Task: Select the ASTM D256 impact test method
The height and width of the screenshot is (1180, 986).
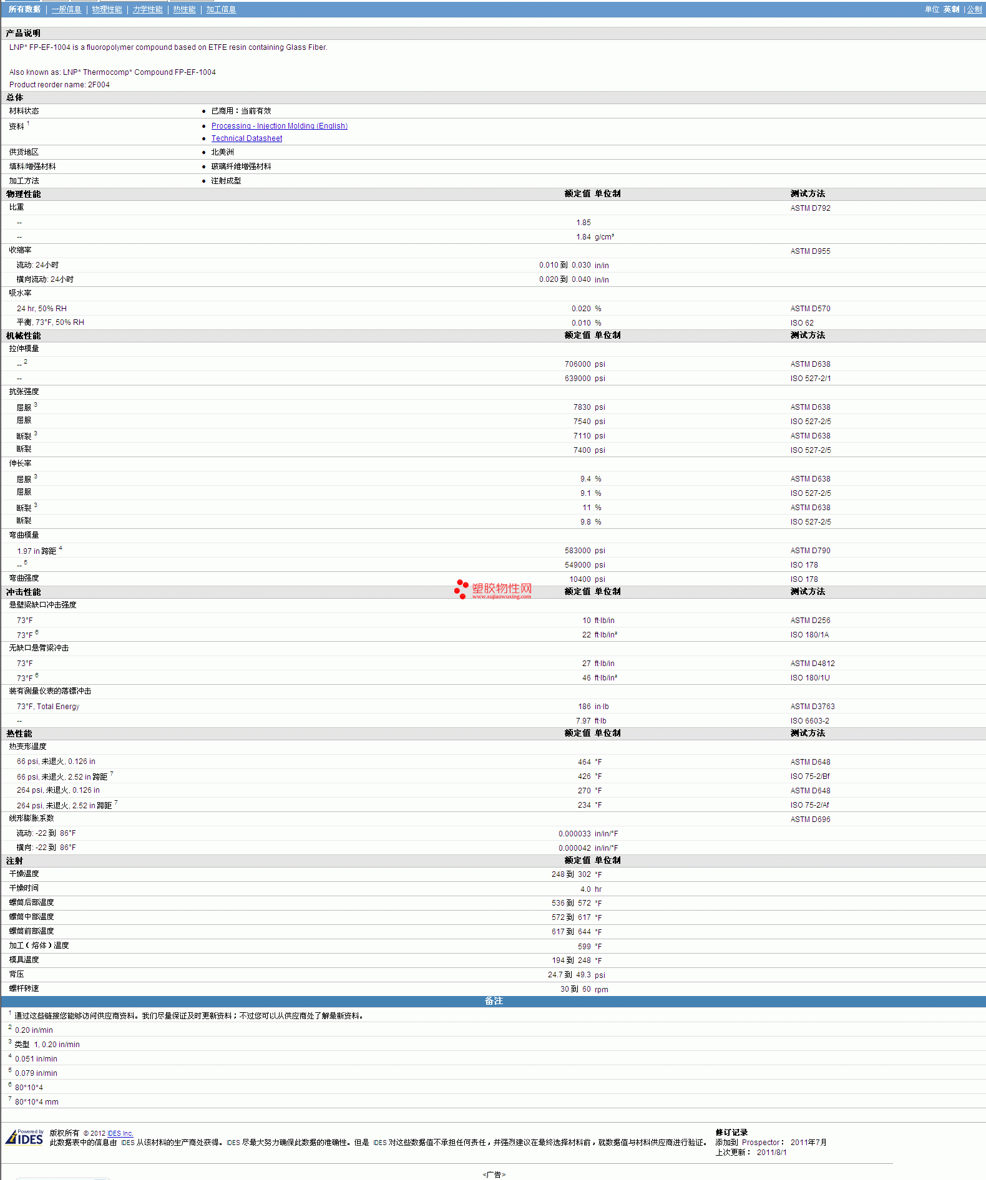Action: coord(810,621)
